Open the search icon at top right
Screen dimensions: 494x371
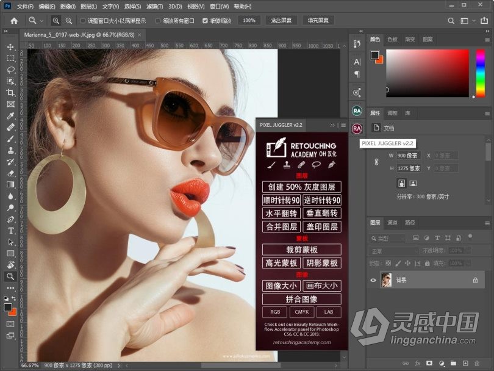coord(451,21)
